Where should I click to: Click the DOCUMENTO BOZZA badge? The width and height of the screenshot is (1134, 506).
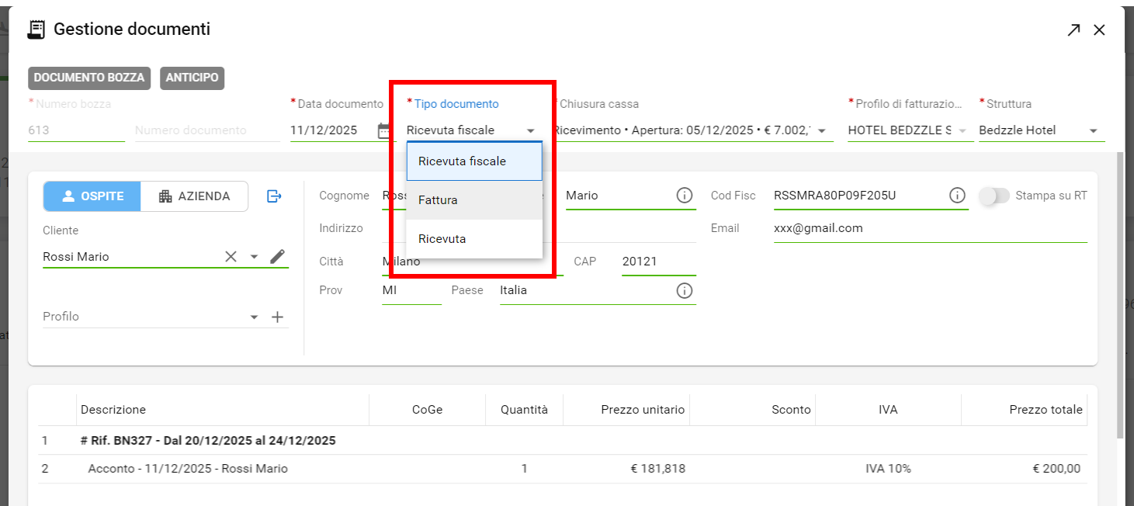89,78
